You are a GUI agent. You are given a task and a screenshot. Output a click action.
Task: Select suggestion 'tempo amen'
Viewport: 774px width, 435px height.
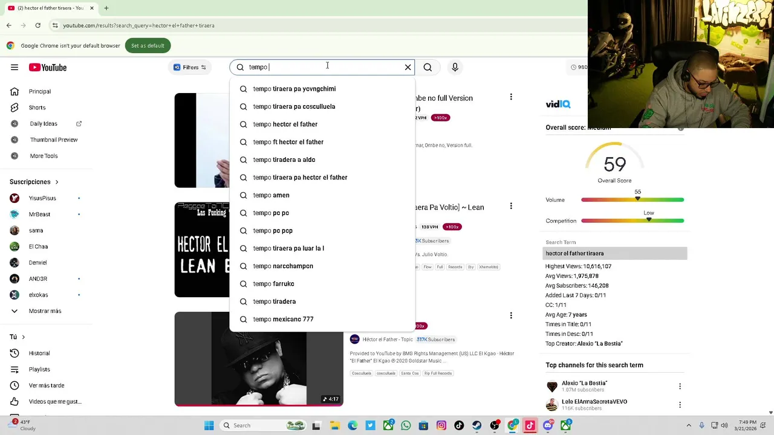[322, 195]
